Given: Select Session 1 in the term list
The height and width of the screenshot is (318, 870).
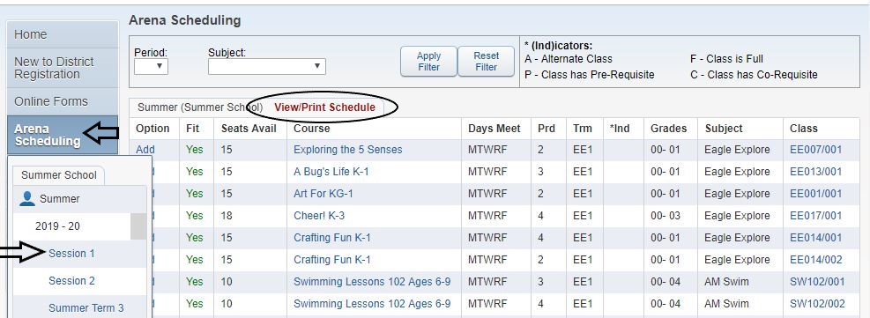Looking at the screenshot, I should click(71, 253).
